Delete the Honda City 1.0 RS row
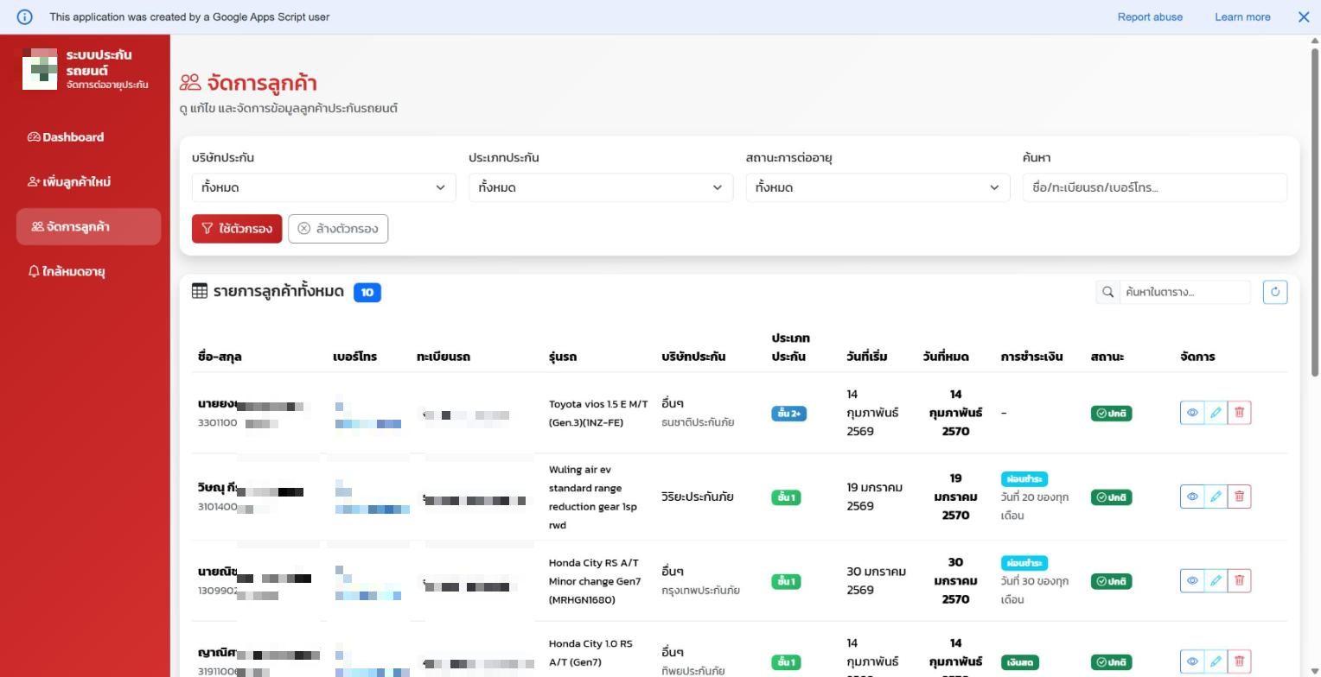Image resolution: width=1321 pixels, height=677 pixels. [x=1239, y=661]
